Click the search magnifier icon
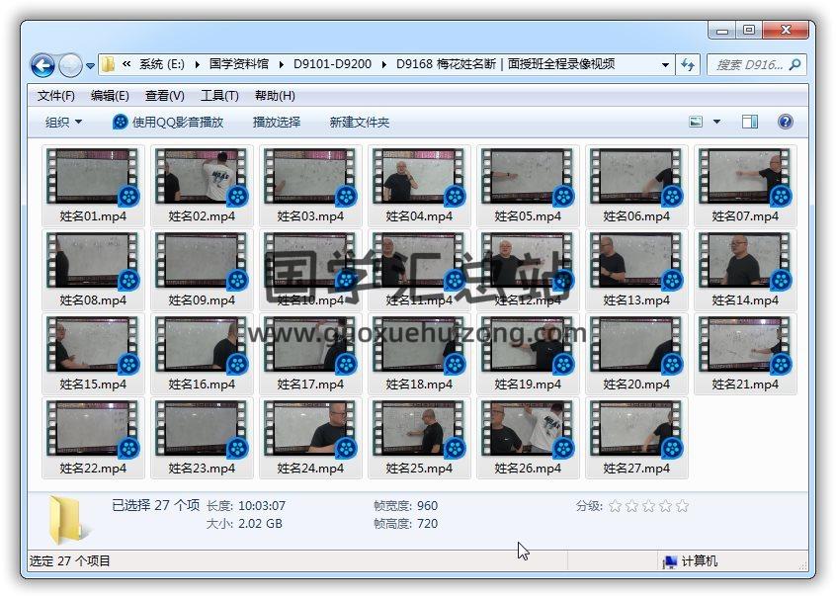836x599 pixels. click(794, 65)
